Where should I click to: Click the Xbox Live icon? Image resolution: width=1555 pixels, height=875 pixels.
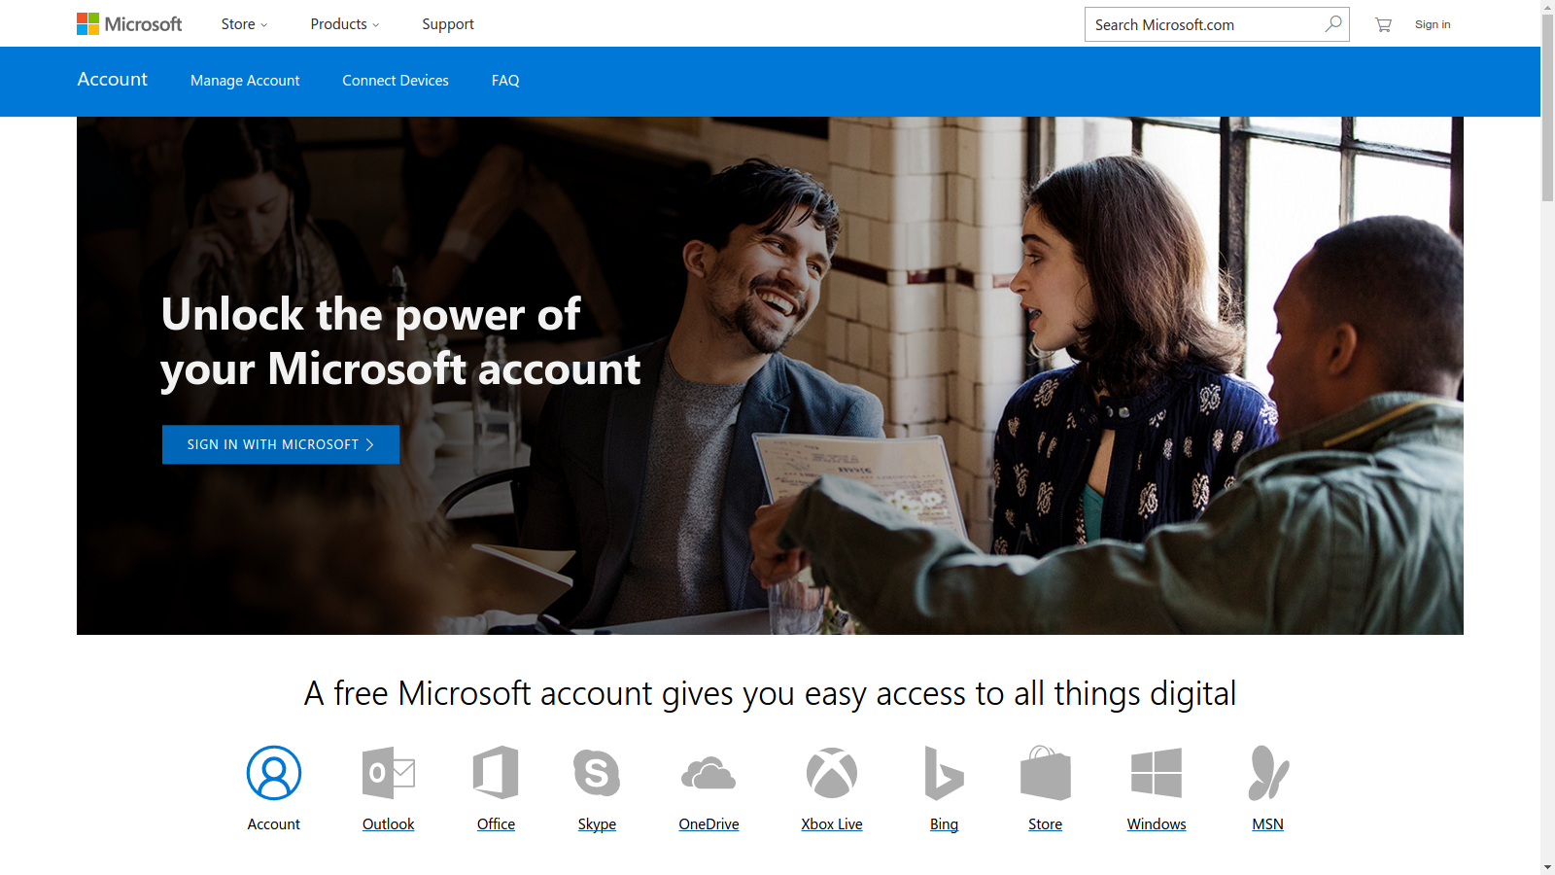tap(832, 773)
